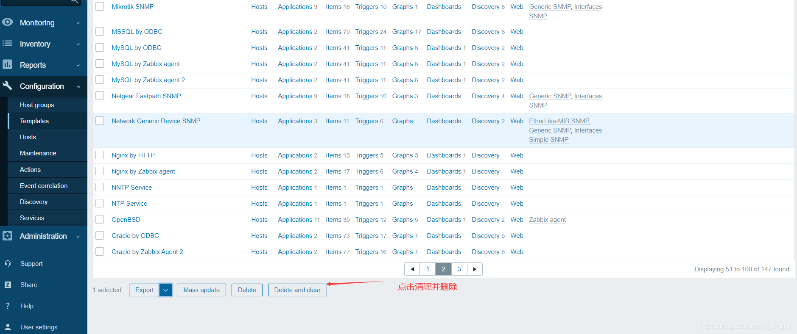The height and width of the screenshot is (334, 797).
Task: Open Dashboards 1 for Nginx by HTTP
Action: [x=446, y=155]
